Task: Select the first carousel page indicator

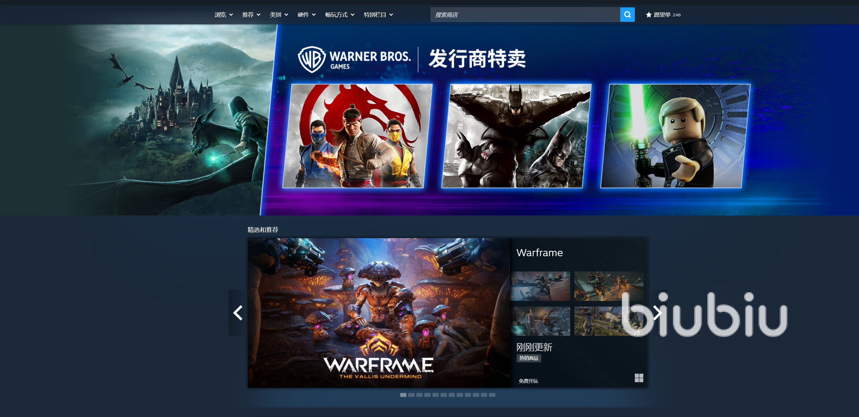Action: (x=403, y=395)
